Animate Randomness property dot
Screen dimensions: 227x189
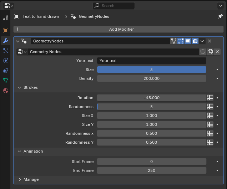tap(217, 107)
